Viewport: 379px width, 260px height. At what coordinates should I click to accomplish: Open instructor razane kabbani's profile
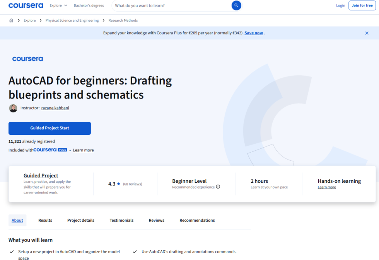tap(55, 108)
